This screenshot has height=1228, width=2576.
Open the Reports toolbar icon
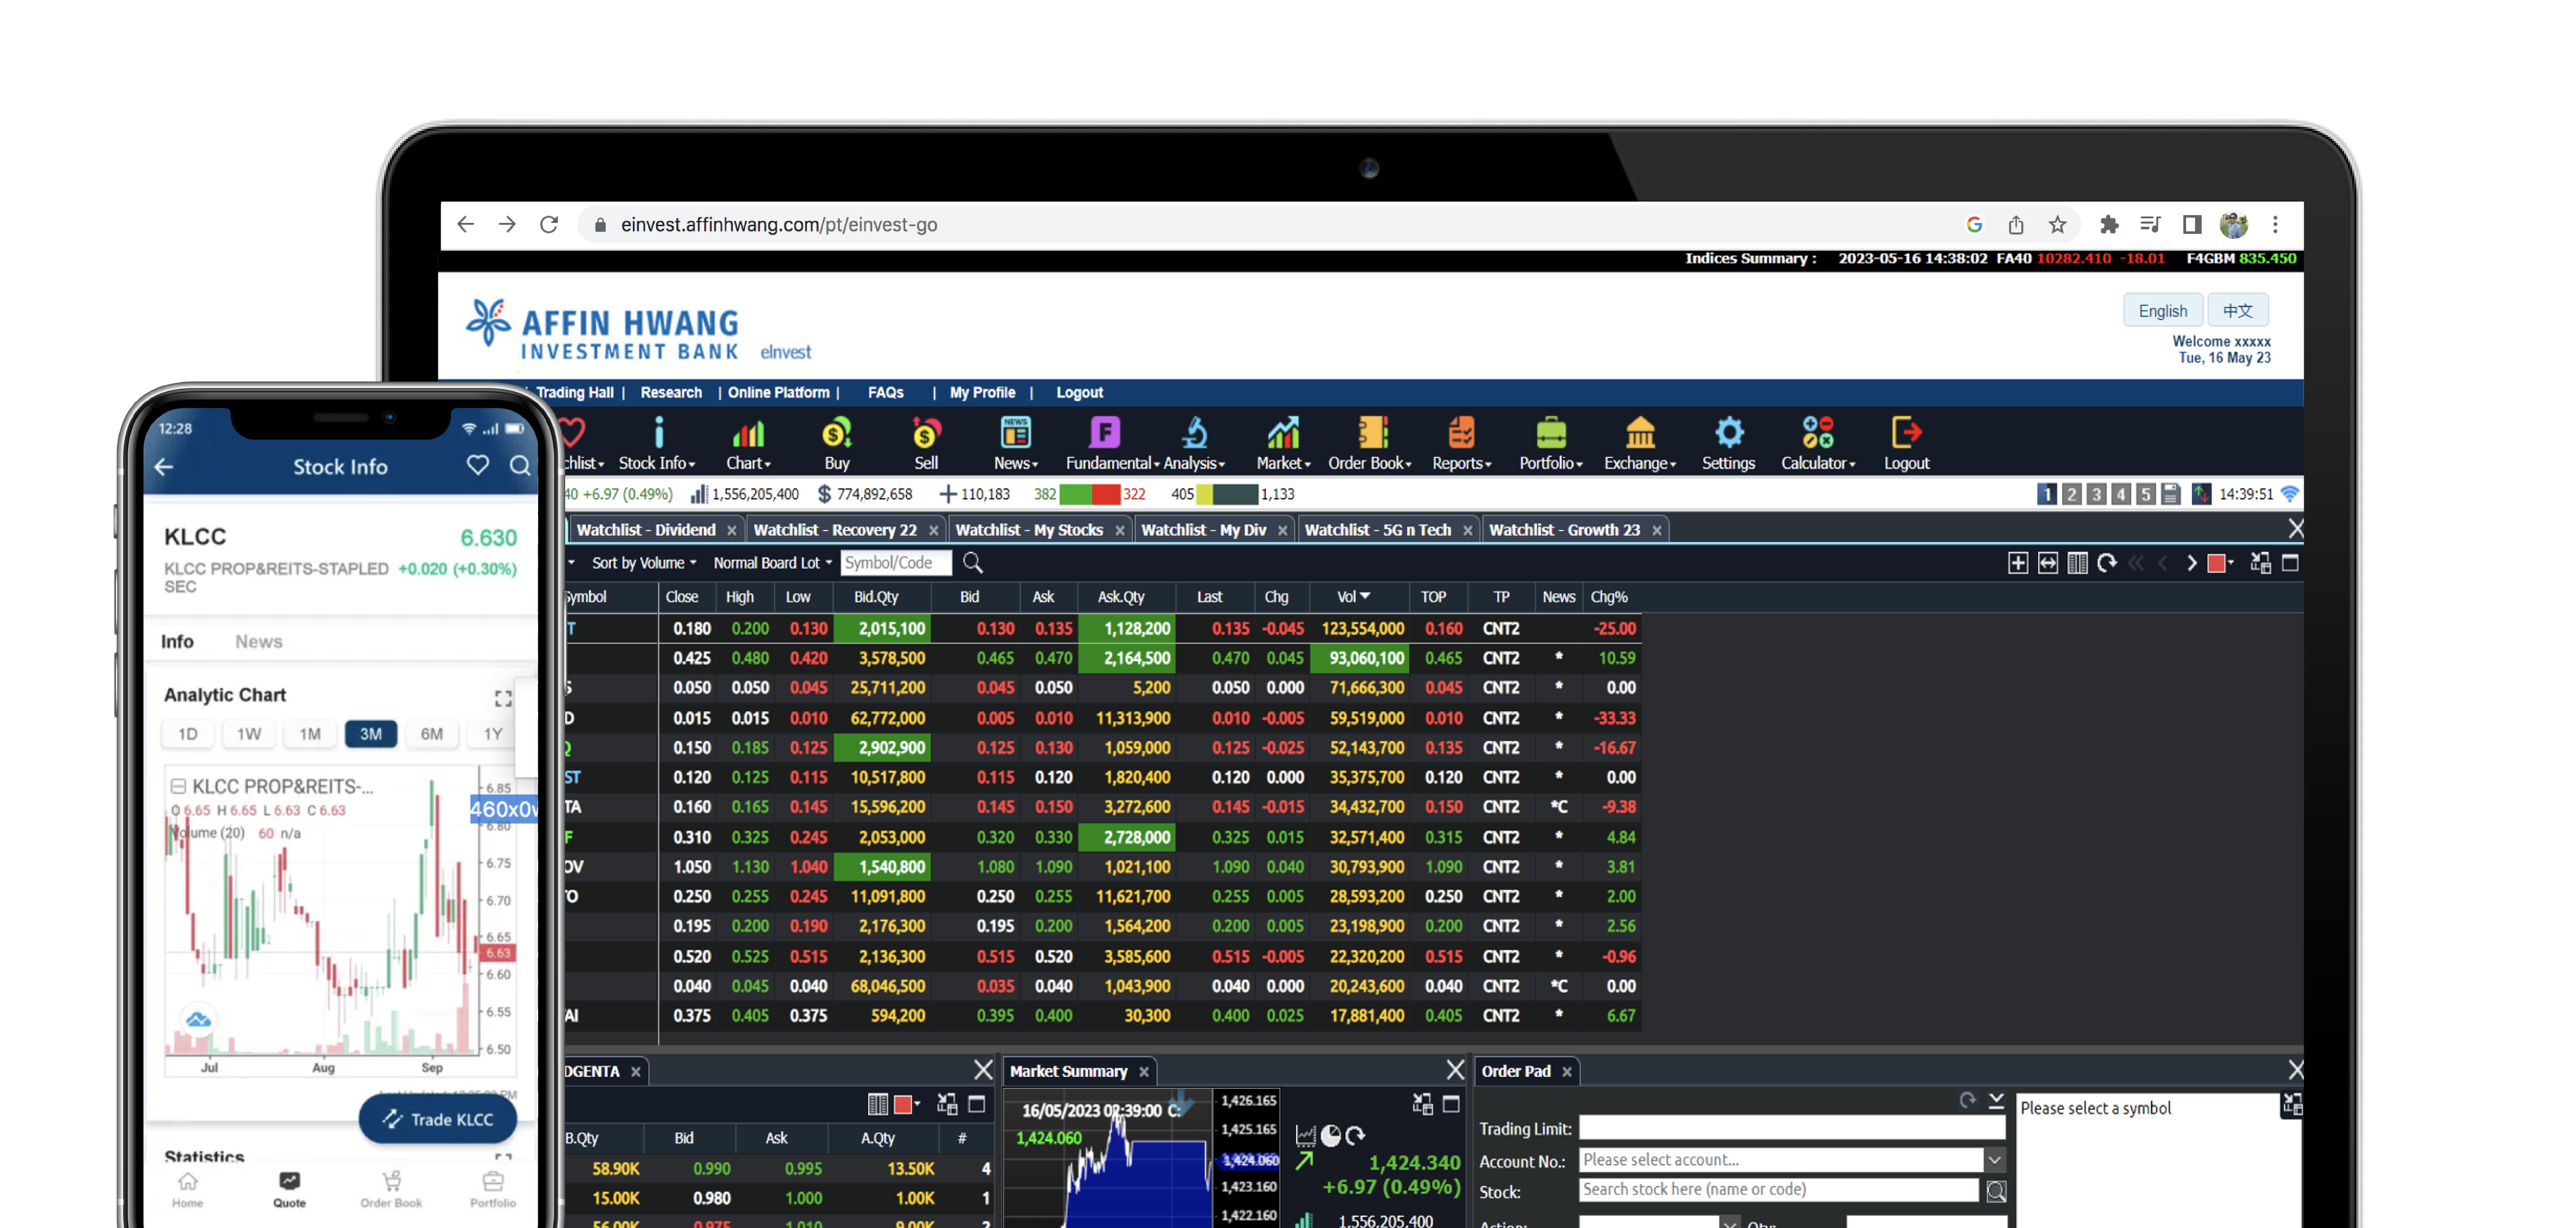1461,443
